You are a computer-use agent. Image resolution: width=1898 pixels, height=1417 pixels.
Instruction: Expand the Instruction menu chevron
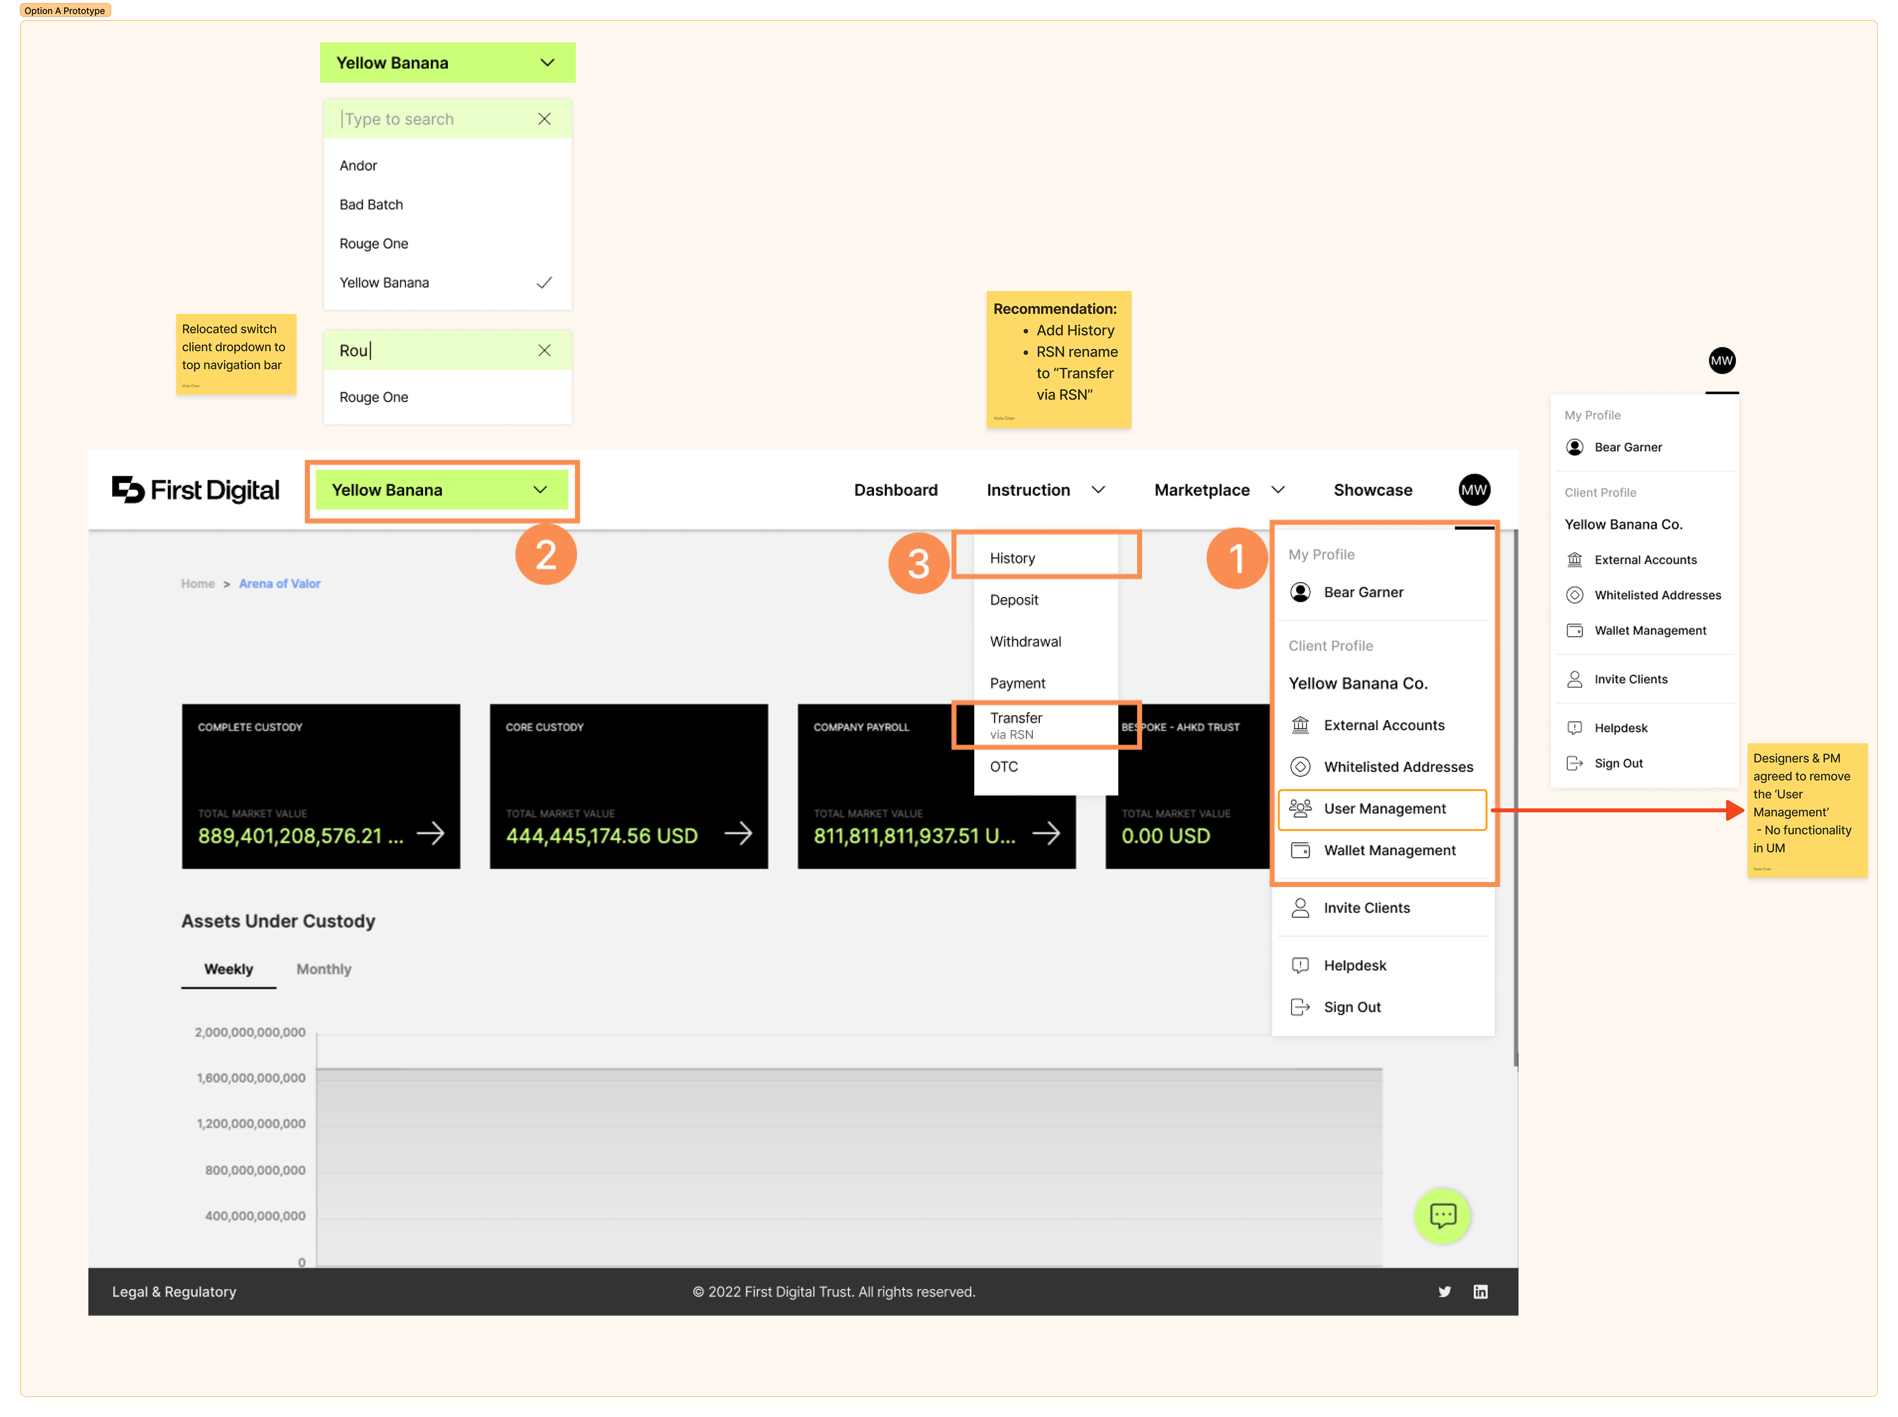coord(1097,490)
